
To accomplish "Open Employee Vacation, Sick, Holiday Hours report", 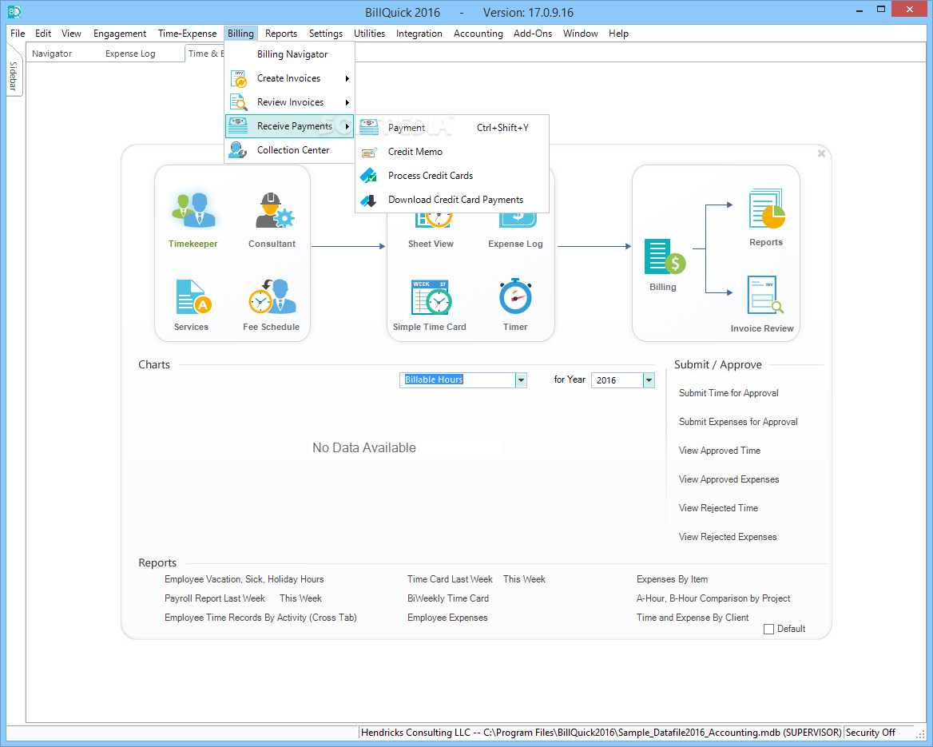I will 244,579.
